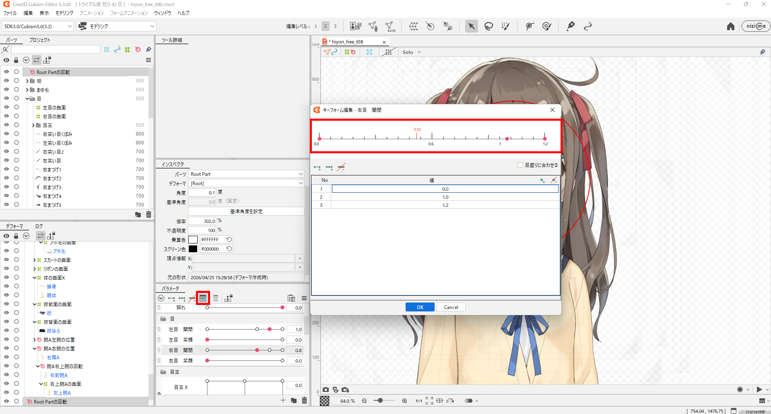Click the black スクリーン色 swatch
The image size is (771, 414).
click(193, 249)
